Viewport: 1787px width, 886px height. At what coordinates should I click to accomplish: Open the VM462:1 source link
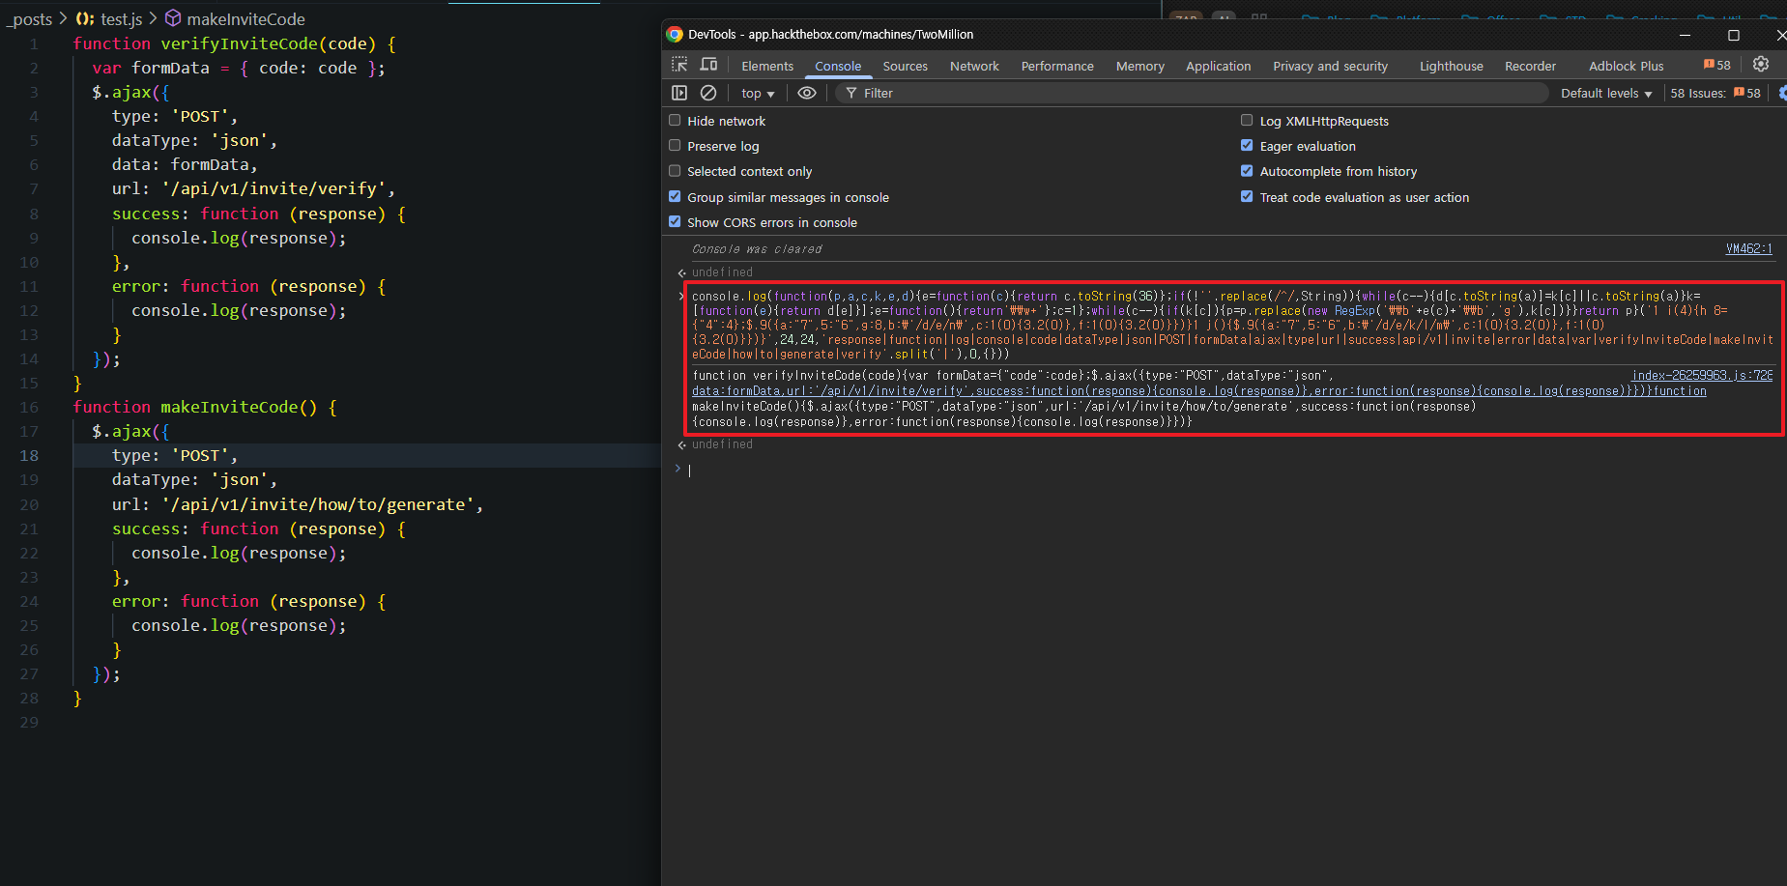[x=1748, y=248]
